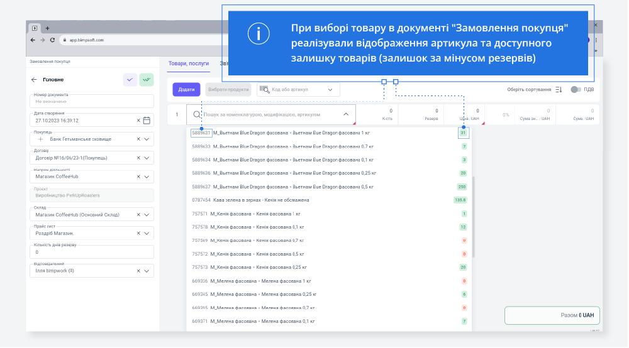Click the Вибрати продукти button
This screenshot has width=629, height=348.
[228, 90]
